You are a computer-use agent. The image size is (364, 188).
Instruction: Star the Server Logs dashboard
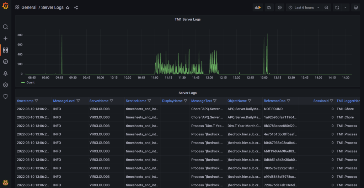coord(68,7)
